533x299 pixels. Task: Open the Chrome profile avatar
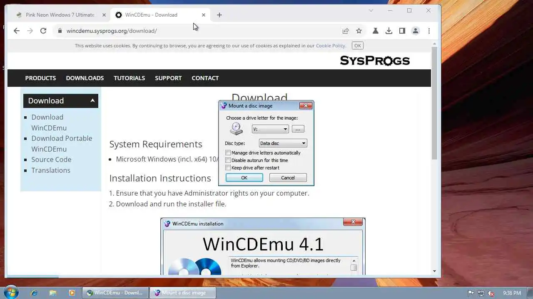click(416, 31)
